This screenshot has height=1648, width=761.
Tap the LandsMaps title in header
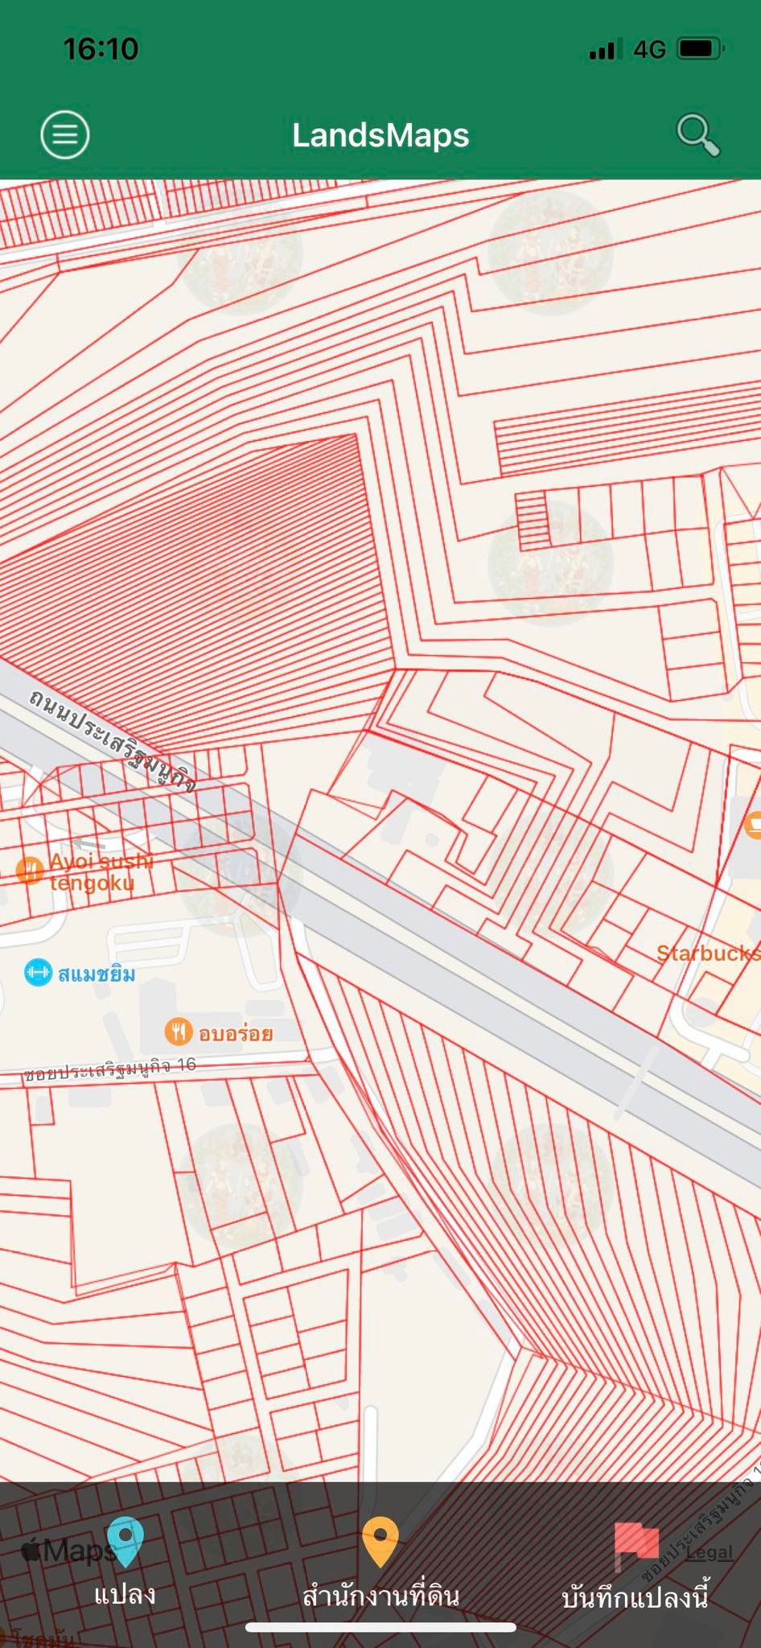380,134
